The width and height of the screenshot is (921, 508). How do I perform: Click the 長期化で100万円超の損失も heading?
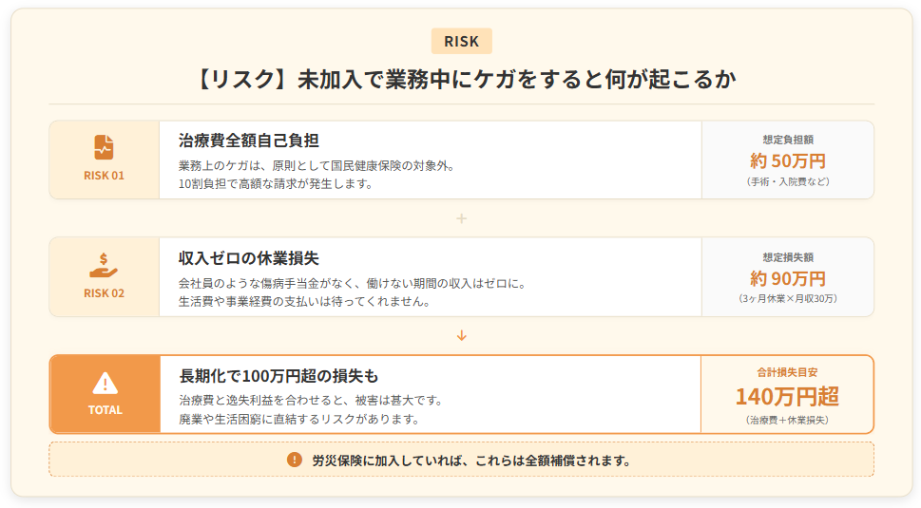278,376
